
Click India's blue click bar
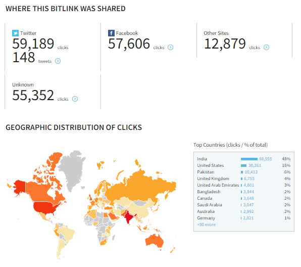pos(249,159)
